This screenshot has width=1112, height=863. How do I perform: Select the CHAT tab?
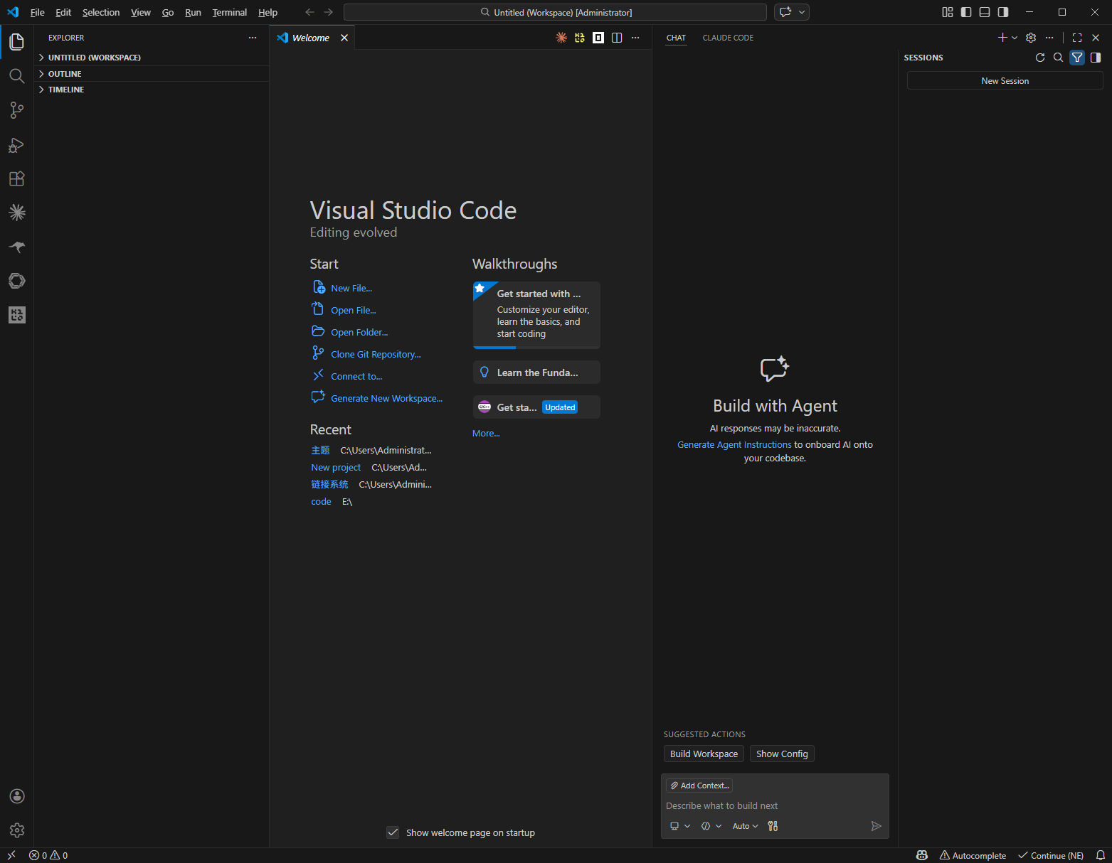(x=676, y=38)
